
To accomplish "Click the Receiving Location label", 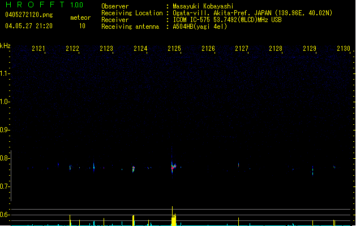I will (x=132, y=13).
